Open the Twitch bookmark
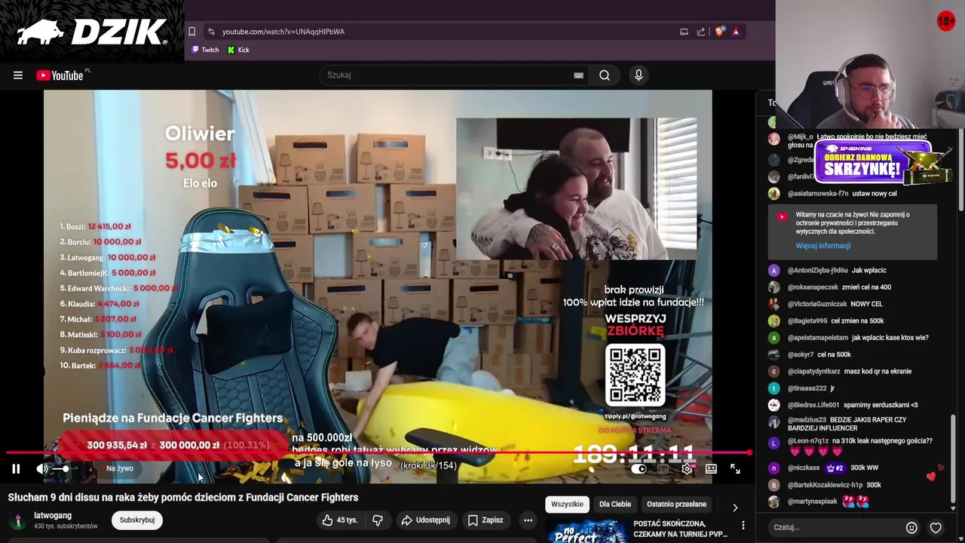Viewport: 965px width, 543px height. pyautogui.click(x=205, y=50)
